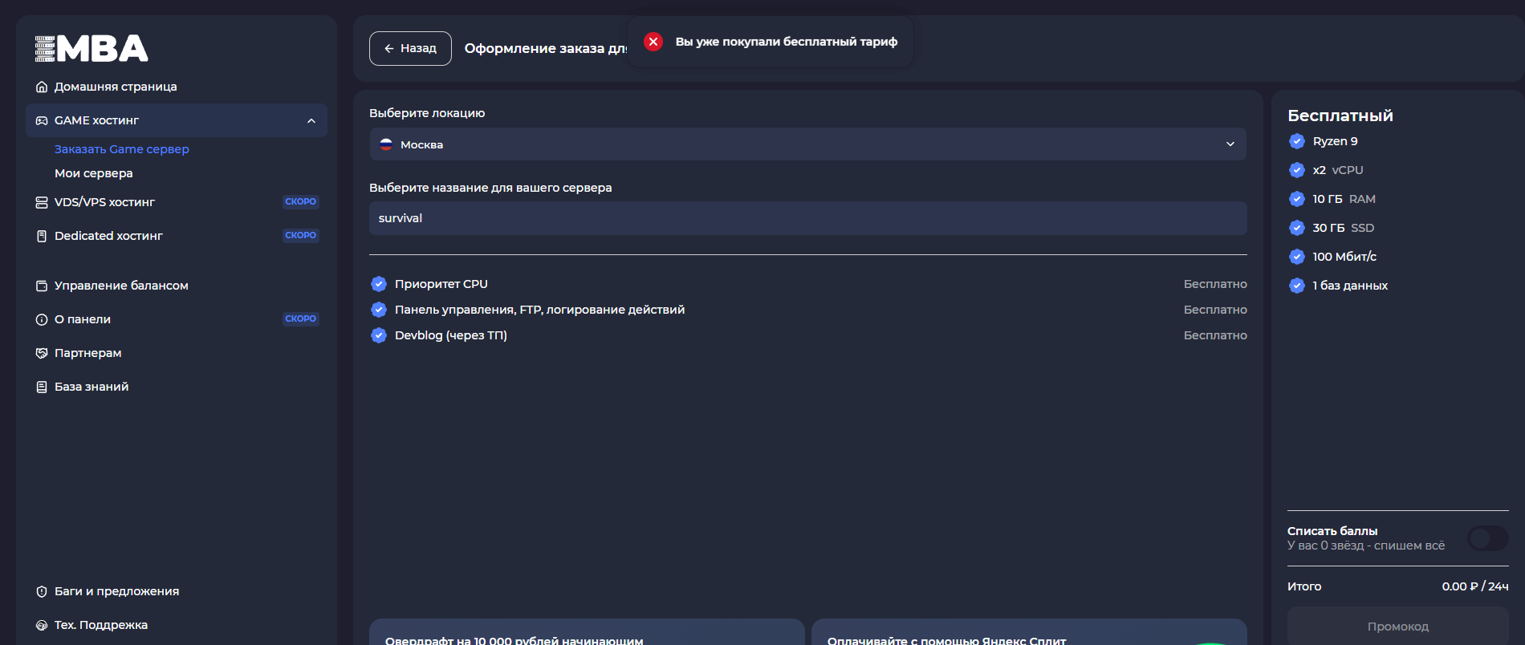This screenshot has height=645, width=1525.
Task: Click the panel info icon
Action: point(42,319)
